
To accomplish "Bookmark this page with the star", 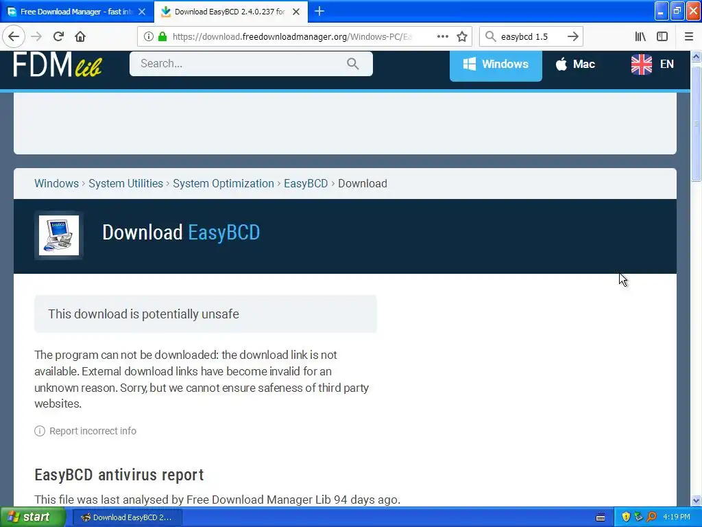I will tap(462, 36).
